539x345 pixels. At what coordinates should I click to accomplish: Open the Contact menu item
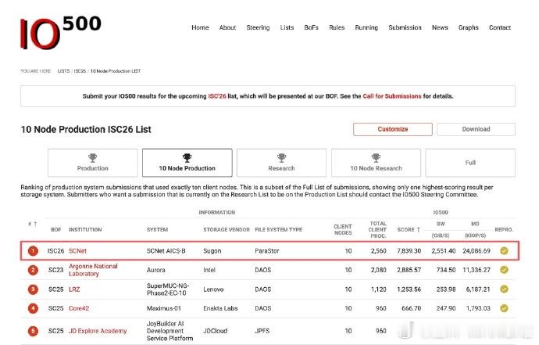pyautogui.click(x=499, y=27)
